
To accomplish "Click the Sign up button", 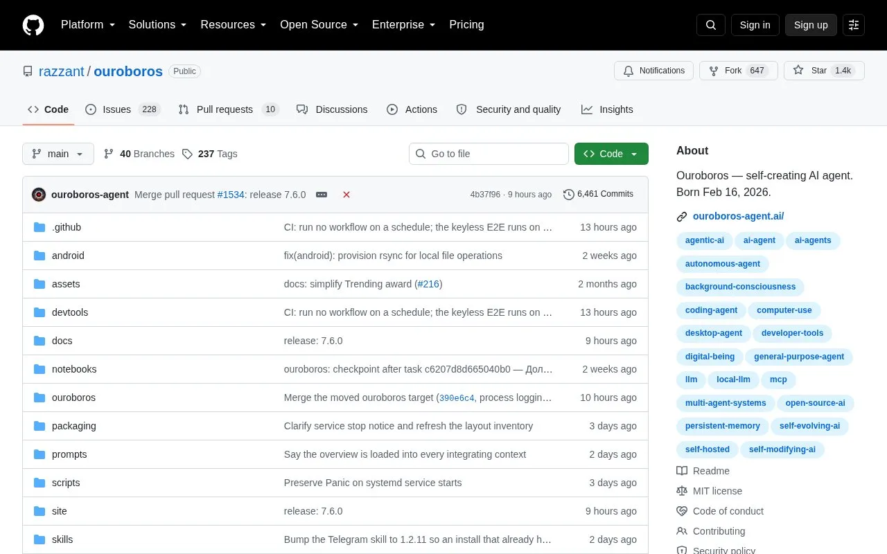I will coord(811,25).
